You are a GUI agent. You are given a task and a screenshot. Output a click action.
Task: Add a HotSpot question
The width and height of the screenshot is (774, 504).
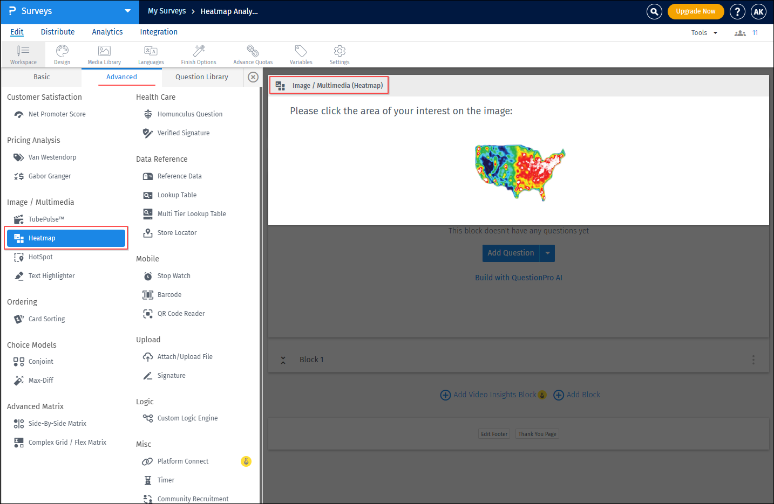33,257
